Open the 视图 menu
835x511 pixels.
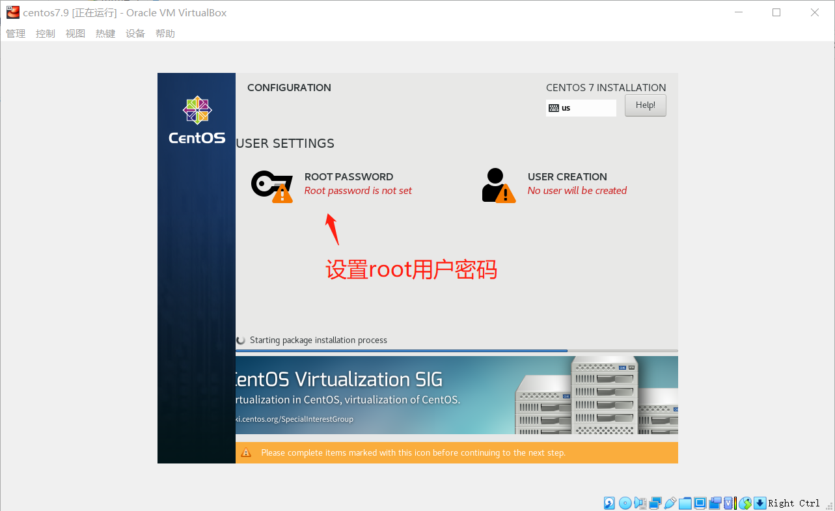[x=75, y=34]
